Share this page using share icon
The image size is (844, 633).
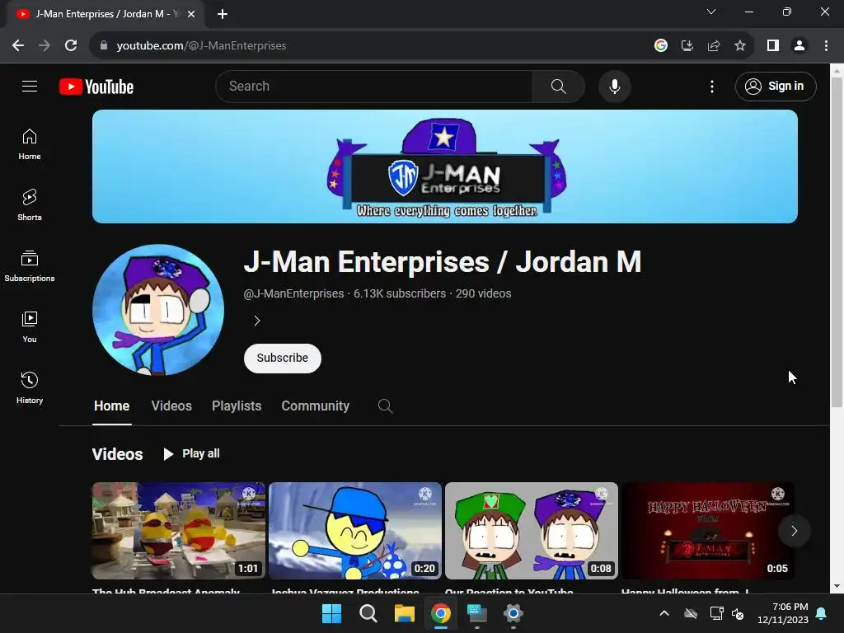(714, 46)
